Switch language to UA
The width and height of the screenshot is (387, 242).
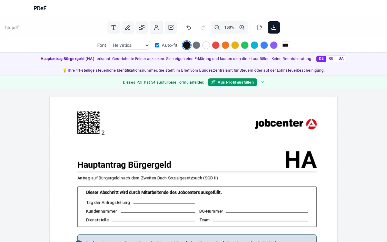341,59
